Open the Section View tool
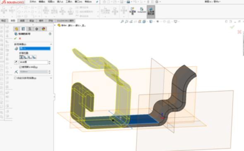 135,22
